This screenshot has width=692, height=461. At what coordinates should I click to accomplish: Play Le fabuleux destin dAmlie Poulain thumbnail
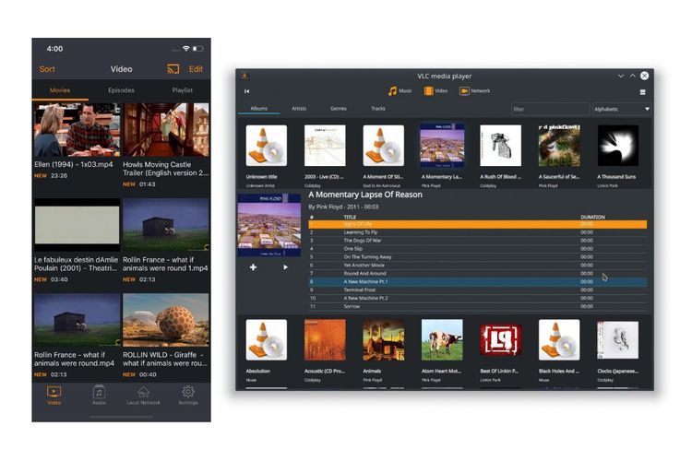point(77,225)
